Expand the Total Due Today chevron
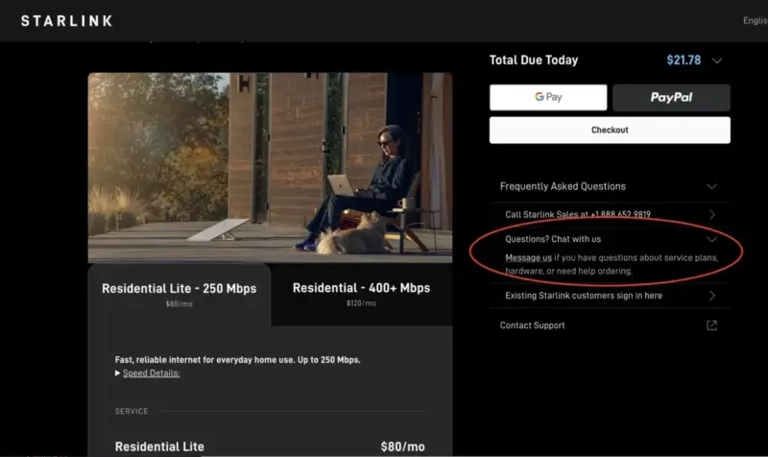Image resolution: width=768 pixels, height=457 pixels. [716, 60]
